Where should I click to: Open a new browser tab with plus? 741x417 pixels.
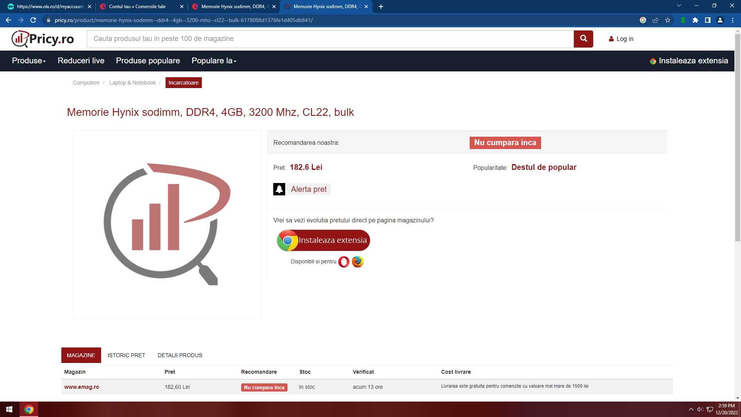(381, 7)
